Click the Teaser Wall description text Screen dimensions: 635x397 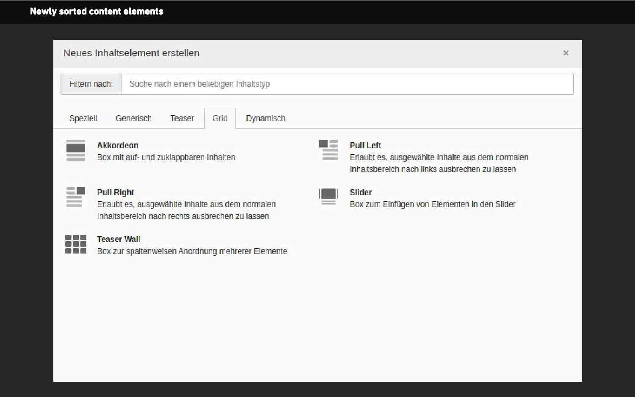pos(192,251)
